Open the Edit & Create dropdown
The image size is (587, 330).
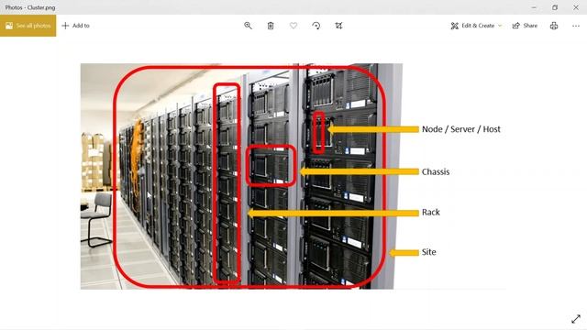[476, 26]
